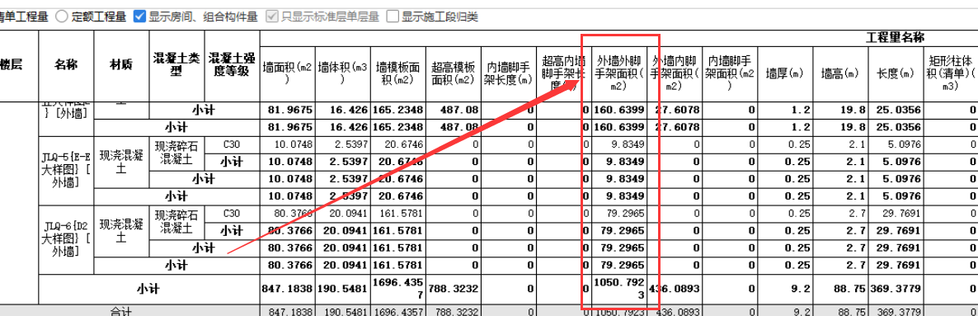Screen dimensions: 978x316
Task: Select the C30 cell for JLQ-6
Action: coord(233,213)
